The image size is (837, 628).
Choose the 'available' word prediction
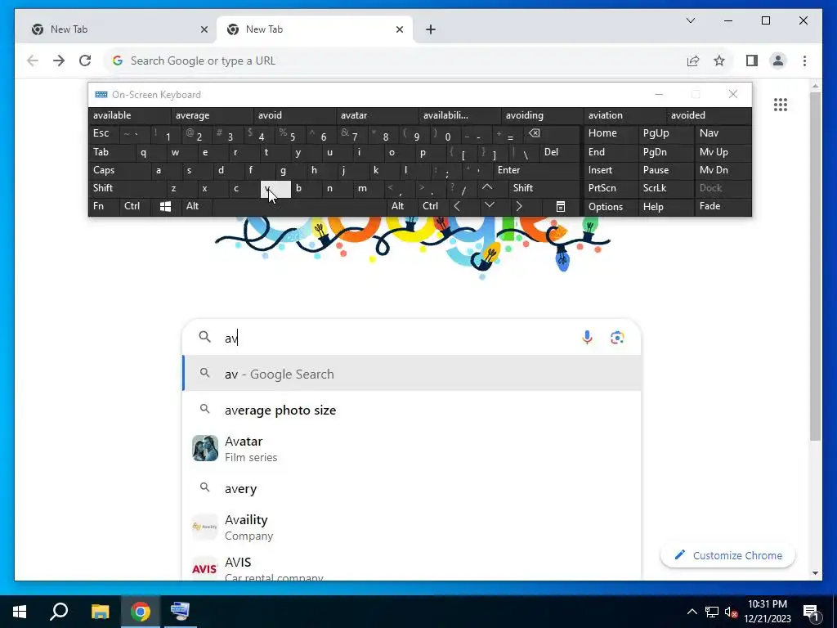pos(130,115)
